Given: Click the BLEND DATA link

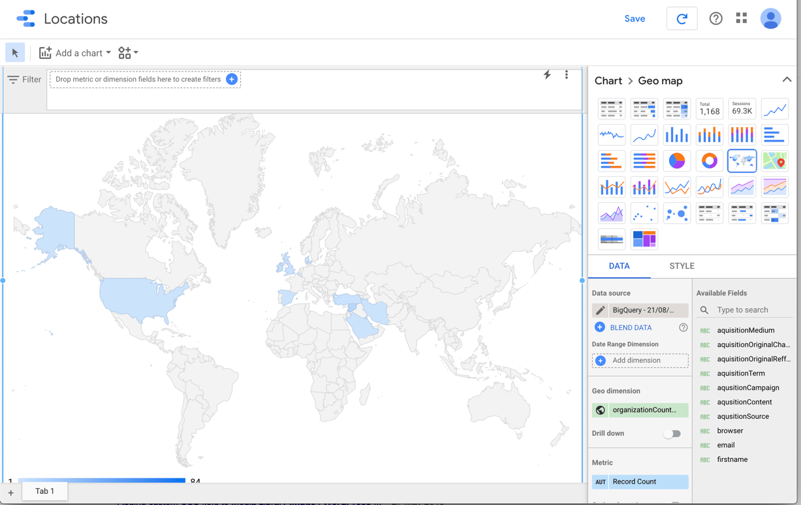Looking at the screenshot, I should click(631, 328).
